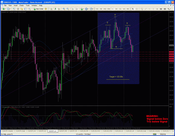Switch timeframe to H4
Image resolution: width=175 pixels, height=136 pixels.
click(x=116, y=9)
